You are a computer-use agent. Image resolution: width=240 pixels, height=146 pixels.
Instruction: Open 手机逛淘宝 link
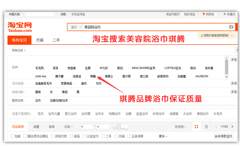point(78,14)
